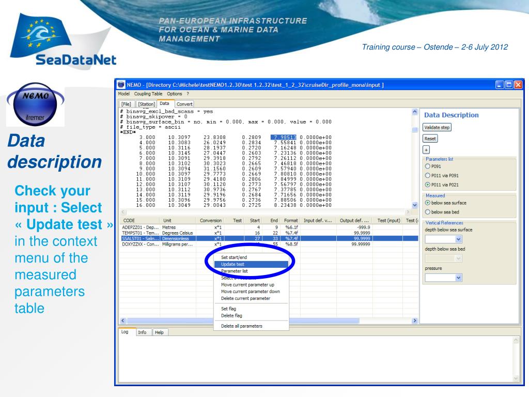Open the Coupling Table menu
The width and height of the screenshot is (529, 397).
(148, 94)
